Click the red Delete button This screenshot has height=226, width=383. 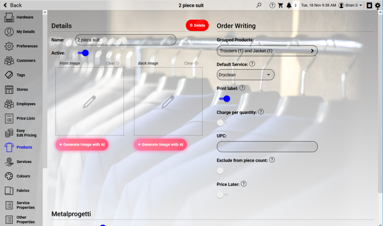pyautogui.click(x=197, y=25)
